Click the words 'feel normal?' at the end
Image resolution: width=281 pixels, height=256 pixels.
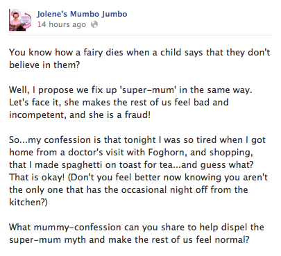pos(223,239)
